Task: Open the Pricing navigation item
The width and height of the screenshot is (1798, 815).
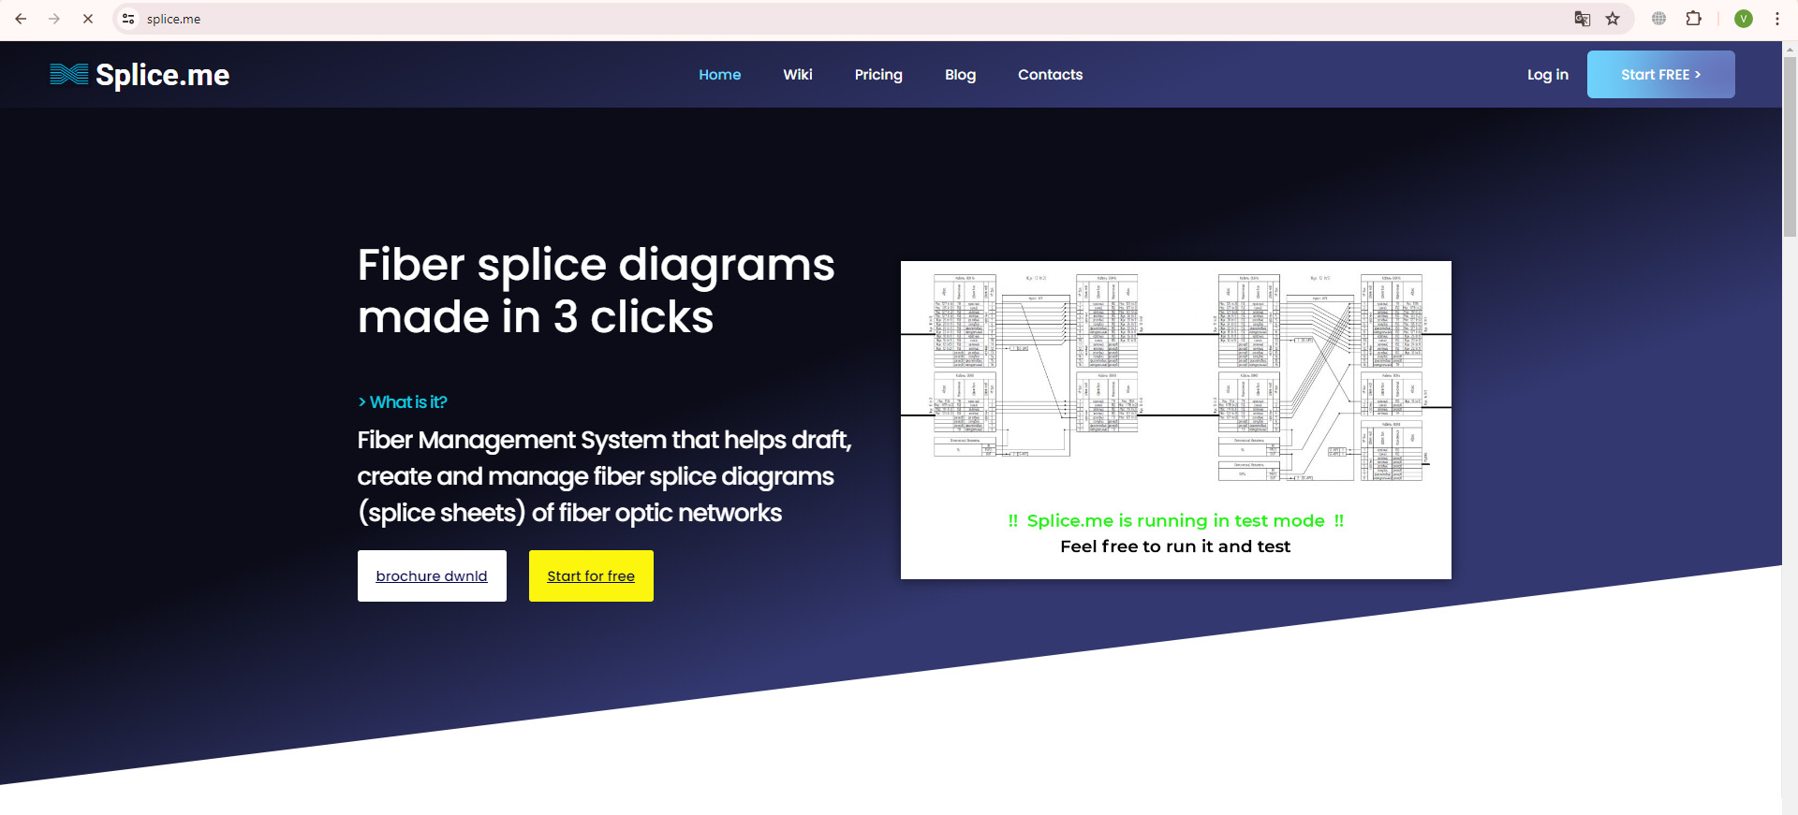Action: pos(878,75)
